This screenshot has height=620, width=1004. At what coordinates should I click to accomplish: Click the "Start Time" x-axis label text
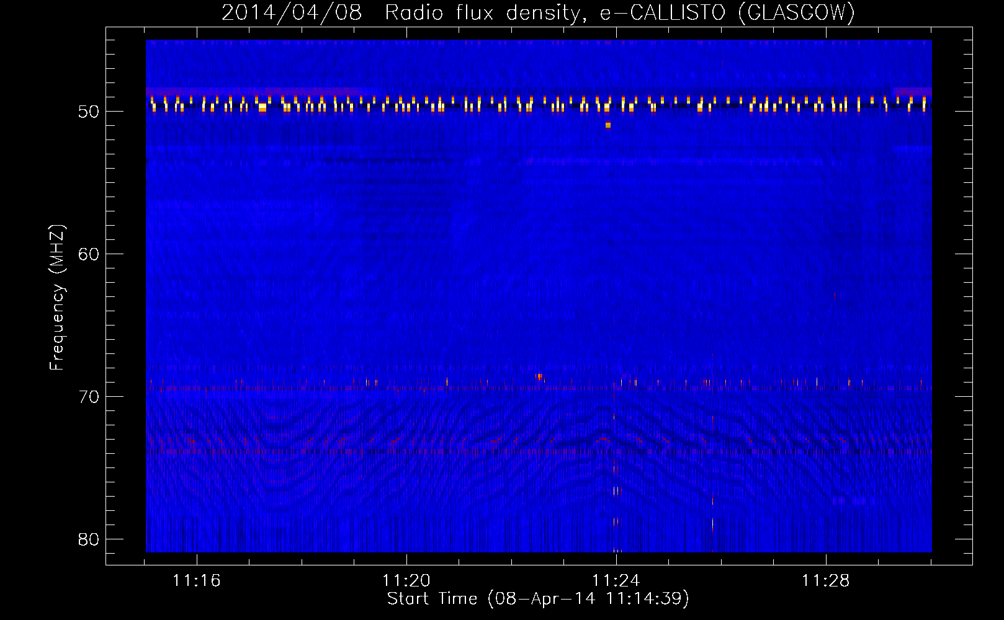[432, 599]
